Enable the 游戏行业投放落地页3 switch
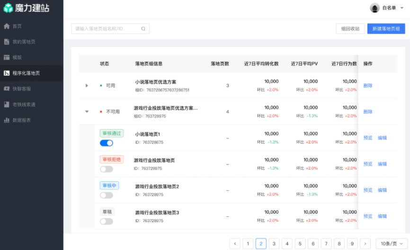This screenshot has height=250, width=410. pyautogui.click(x=107, y=222)
